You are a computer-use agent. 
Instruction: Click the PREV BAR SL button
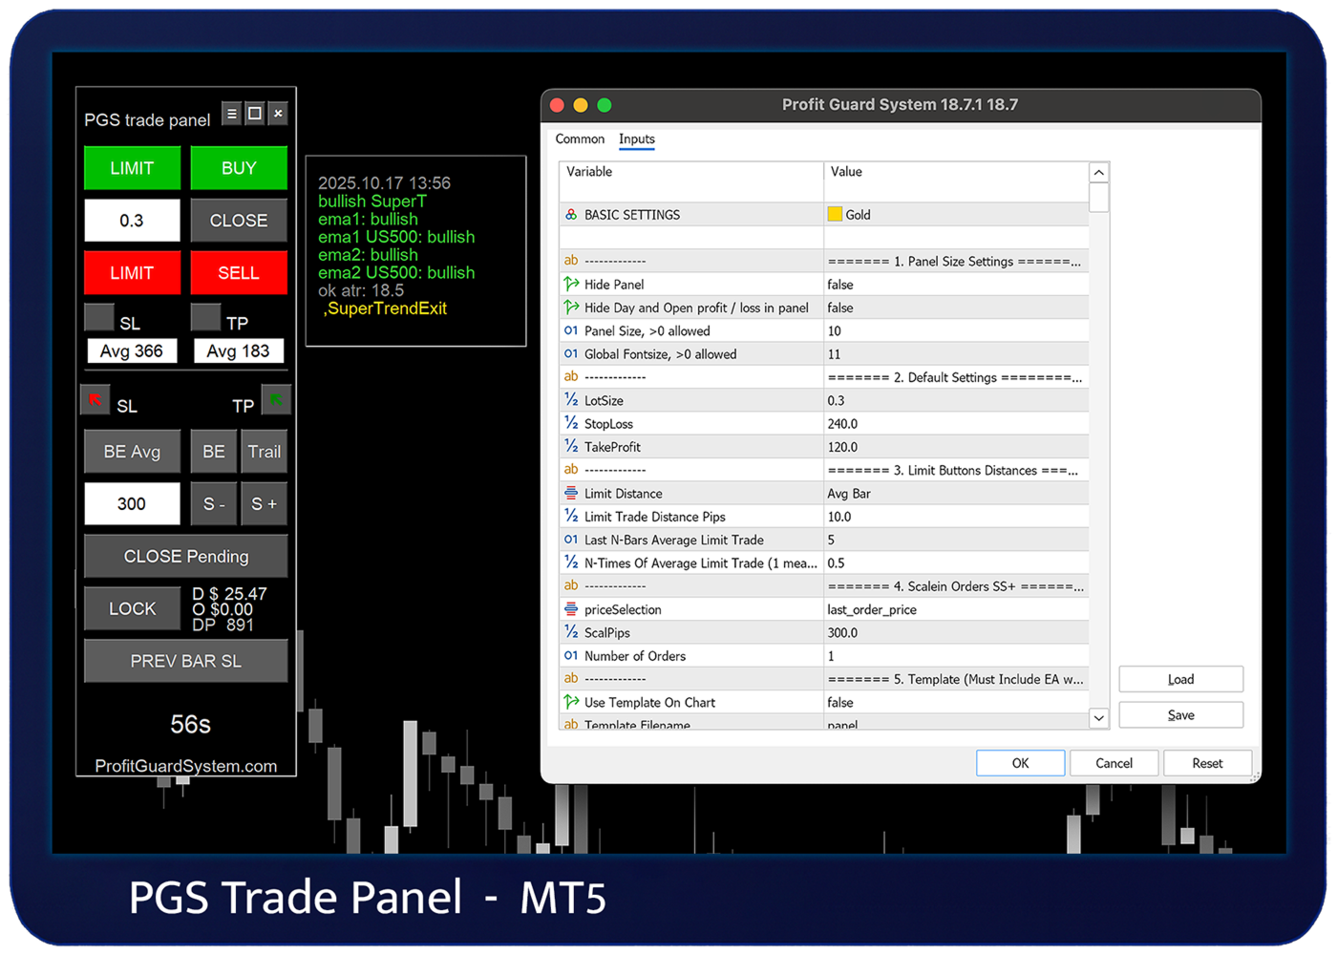(186, 661)
